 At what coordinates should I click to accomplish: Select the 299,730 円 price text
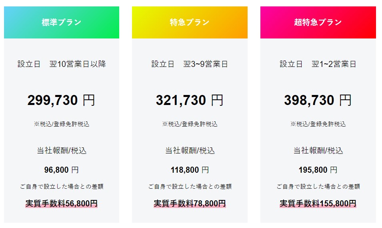(x=61, y=100)
